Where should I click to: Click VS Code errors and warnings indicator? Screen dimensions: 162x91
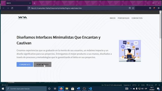point(5,85)
